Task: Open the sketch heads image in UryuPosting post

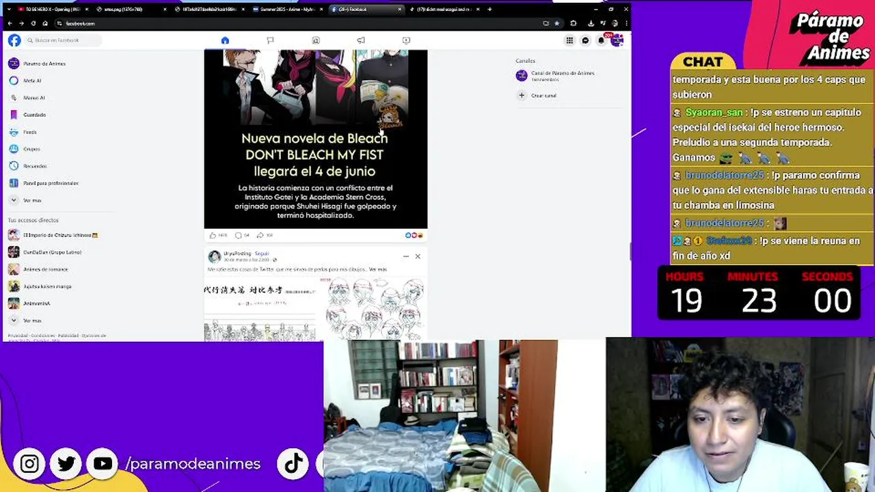Action: (373, 308)
